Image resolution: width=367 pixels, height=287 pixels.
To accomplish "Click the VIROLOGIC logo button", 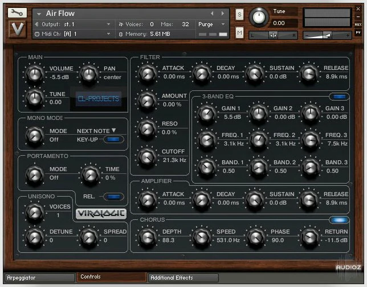I will click(x=101, y=214).
